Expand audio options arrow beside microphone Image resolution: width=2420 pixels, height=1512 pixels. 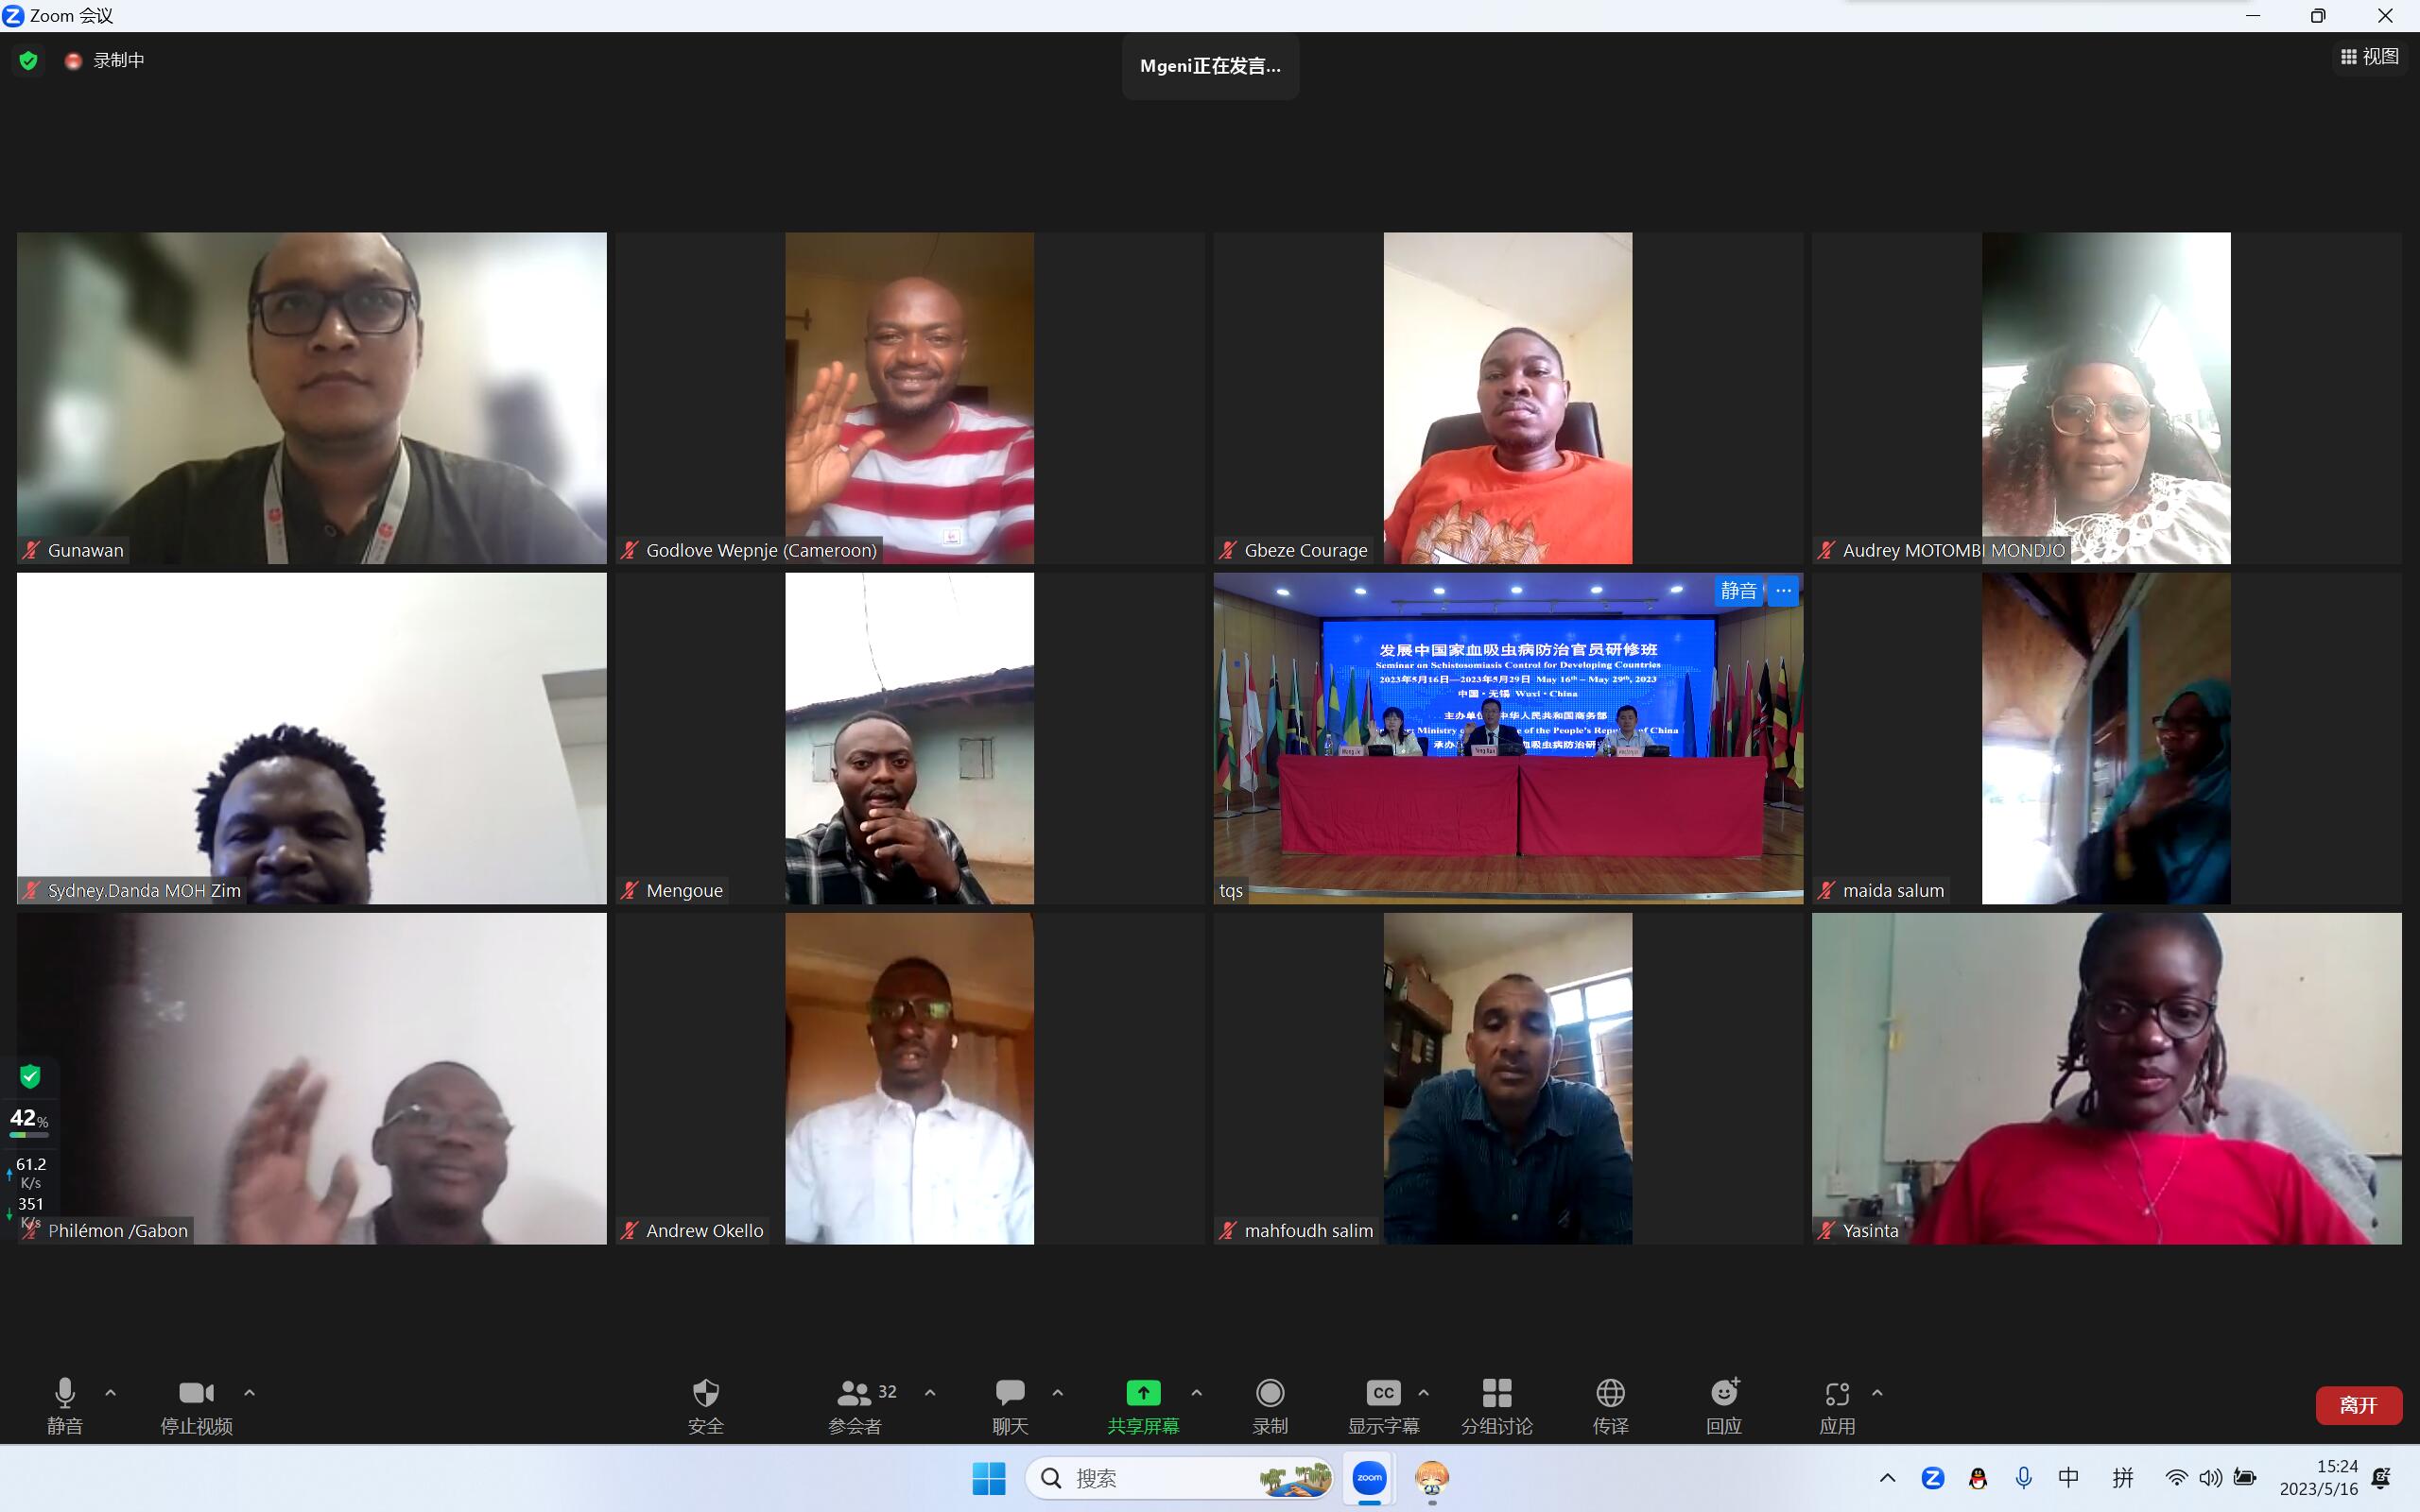(111, 1392)
